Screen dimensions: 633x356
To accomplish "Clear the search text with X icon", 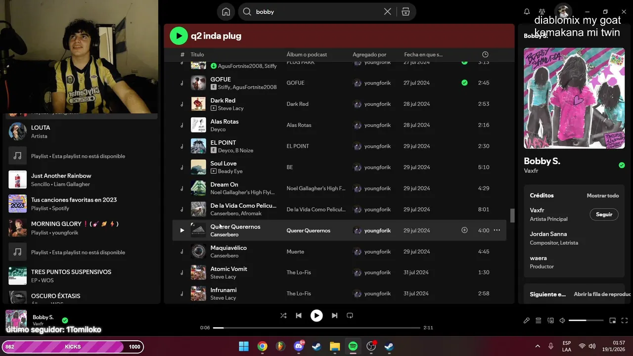I will pyautogui.click(x=388, y=12).
